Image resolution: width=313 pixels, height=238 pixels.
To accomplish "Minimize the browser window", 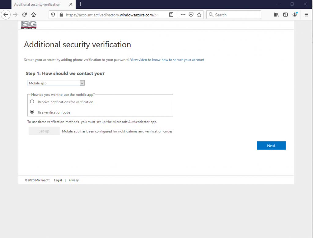I will pos(279,4).
